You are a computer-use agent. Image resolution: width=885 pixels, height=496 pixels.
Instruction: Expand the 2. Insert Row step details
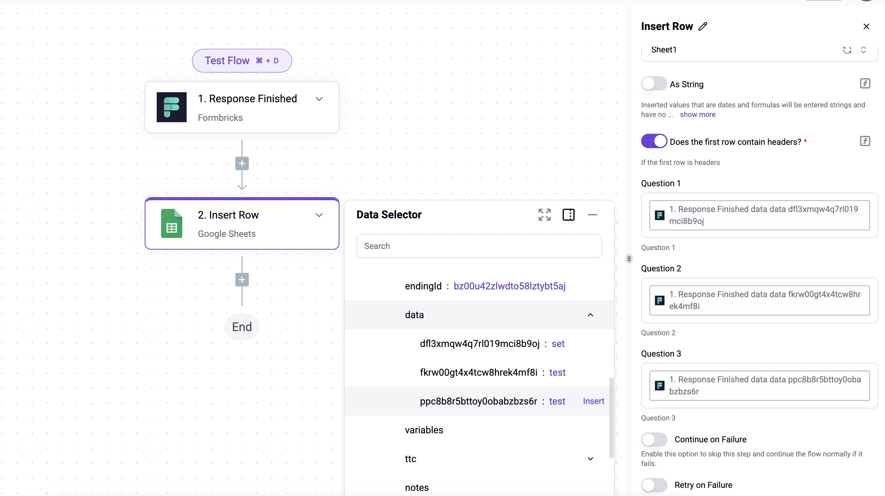pos(318,215)
